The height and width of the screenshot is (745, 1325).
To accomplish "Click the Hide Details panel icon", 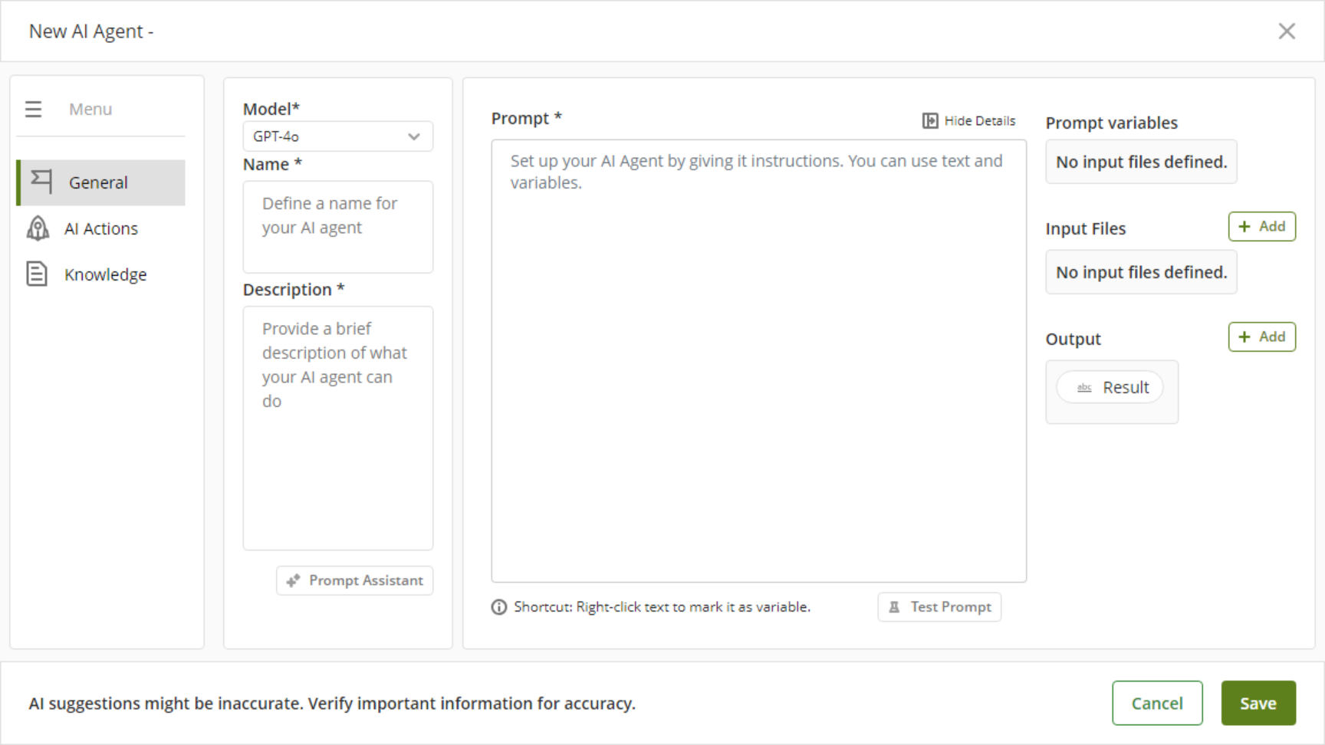I will [929, 120].
